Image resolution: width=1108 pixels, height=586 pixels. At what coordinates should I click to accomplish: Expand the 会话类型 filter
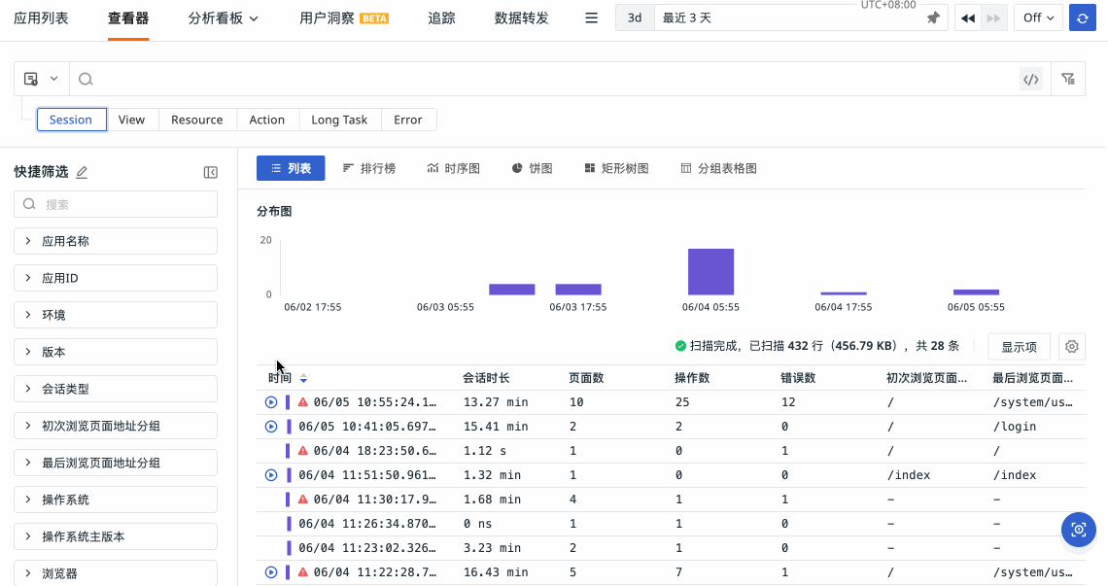(116, 389)
